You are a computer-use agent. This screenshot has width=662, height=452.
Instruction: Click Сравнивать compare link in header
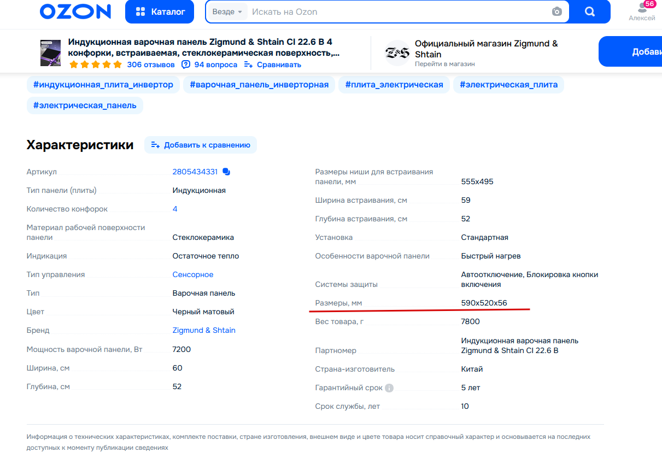273,64
